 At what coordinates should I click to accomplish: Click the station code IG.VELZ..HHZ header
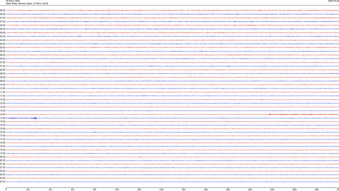13,1
